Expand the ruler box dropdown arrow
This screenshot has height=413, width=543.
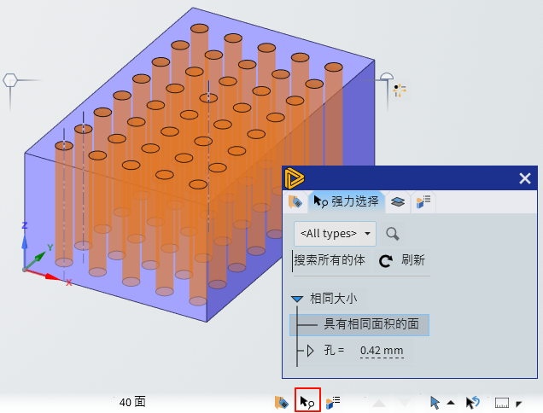click(x=518, y=404)
